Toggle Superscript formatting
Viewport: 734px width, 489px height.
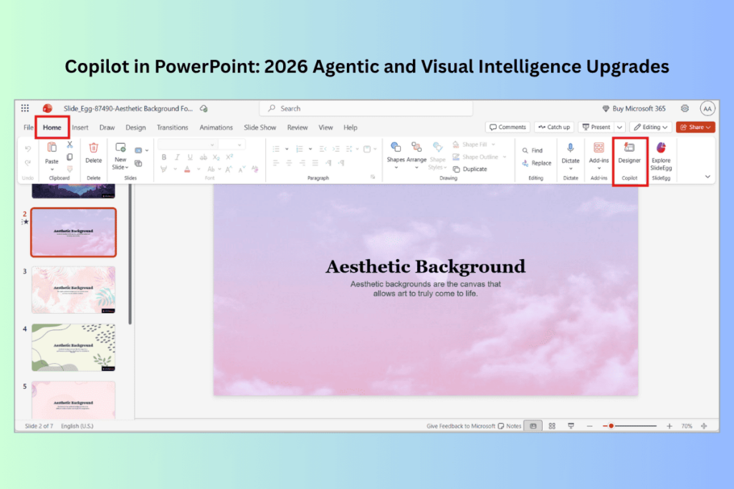(x=229, y=158)
